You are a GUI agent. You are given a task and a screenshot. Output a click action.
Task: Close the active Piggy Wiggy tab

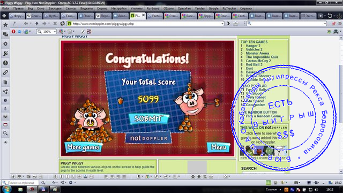pyautogui.click(x=143, y=15)
